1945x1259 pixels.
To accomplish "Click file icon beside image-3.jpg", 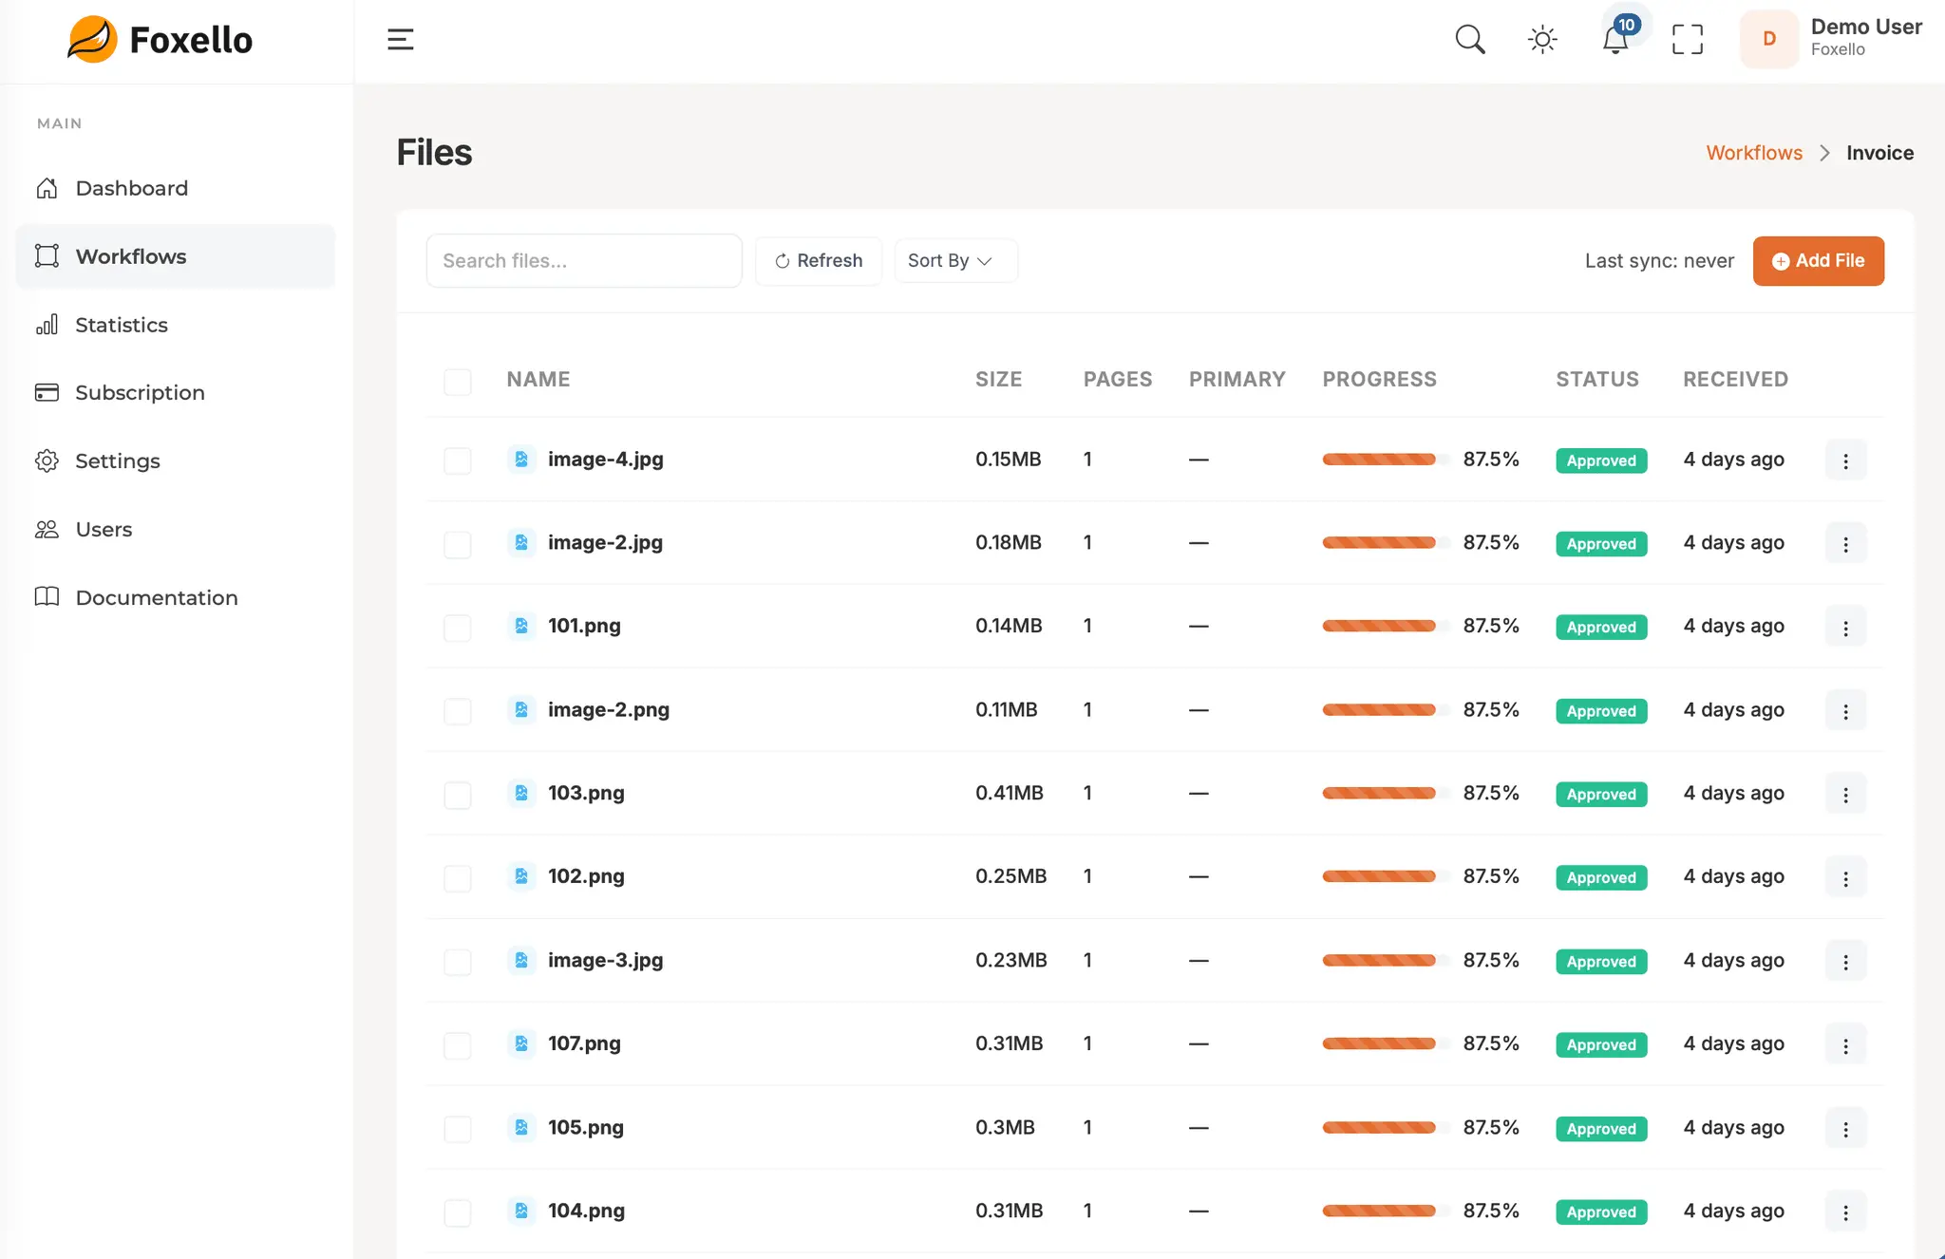I will [x=521, y=960].
